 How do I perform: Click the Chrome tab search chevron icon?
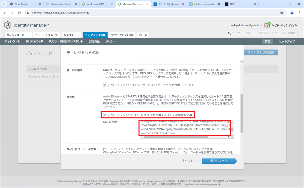(x=5, y=4)
